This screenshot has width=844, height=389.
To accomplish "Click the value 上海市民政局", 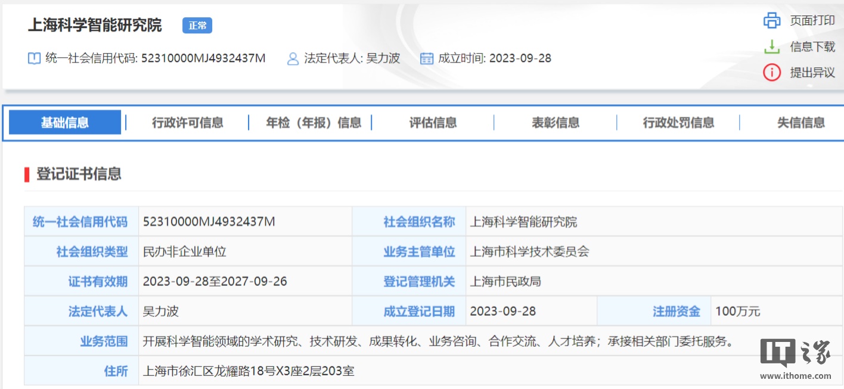I will click(x=506, y=281).
